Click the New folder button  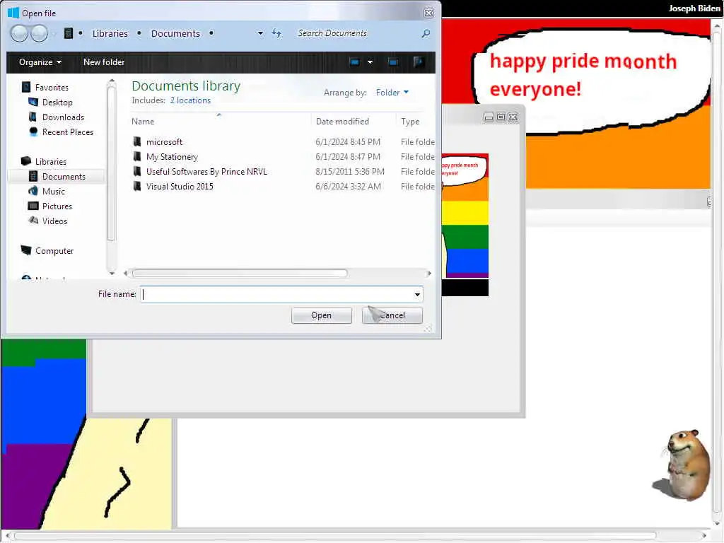tap(104, 62)
